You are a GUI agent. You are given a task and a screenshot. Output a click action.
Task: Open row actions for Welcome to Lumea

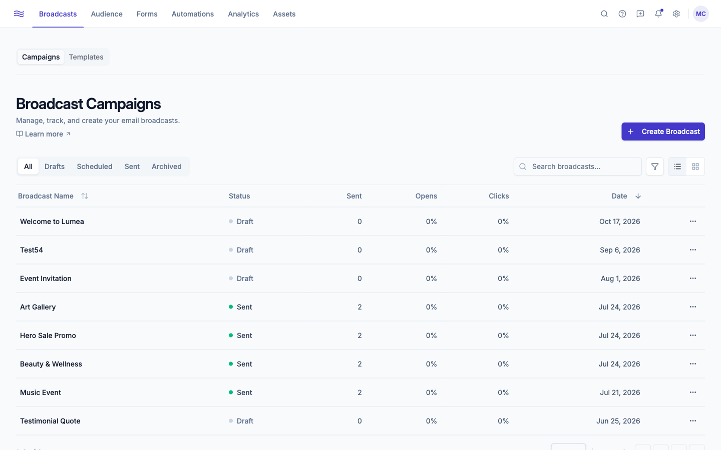[x=693, y=221]
